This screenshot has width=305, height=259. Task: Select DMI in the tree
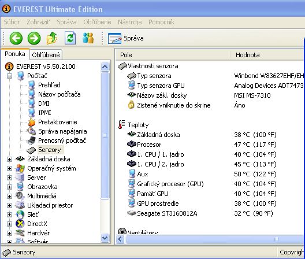click(44, 103)
